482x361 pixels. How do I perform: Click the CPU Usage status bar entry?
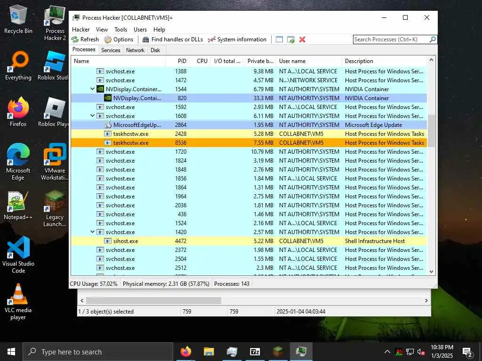point(94,283)
